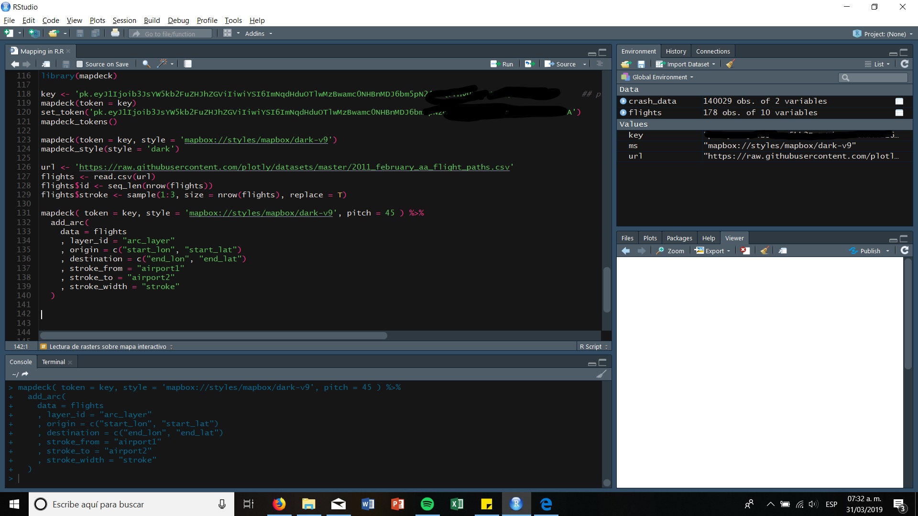This screenshot has width=918, height=516.
Task: Clear the console with broom icon
Action: [601, 374]
